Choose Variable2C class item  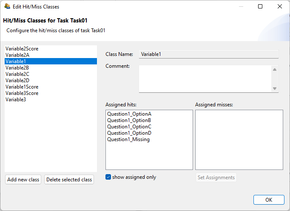[17, 74]
